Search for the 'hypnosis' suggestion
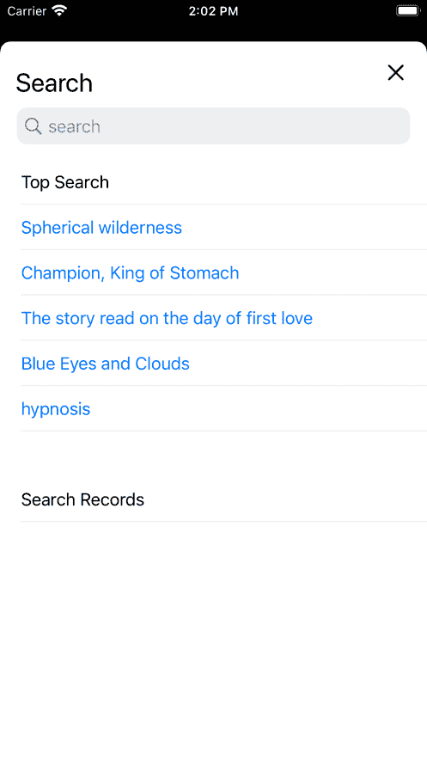 [56, 409]
